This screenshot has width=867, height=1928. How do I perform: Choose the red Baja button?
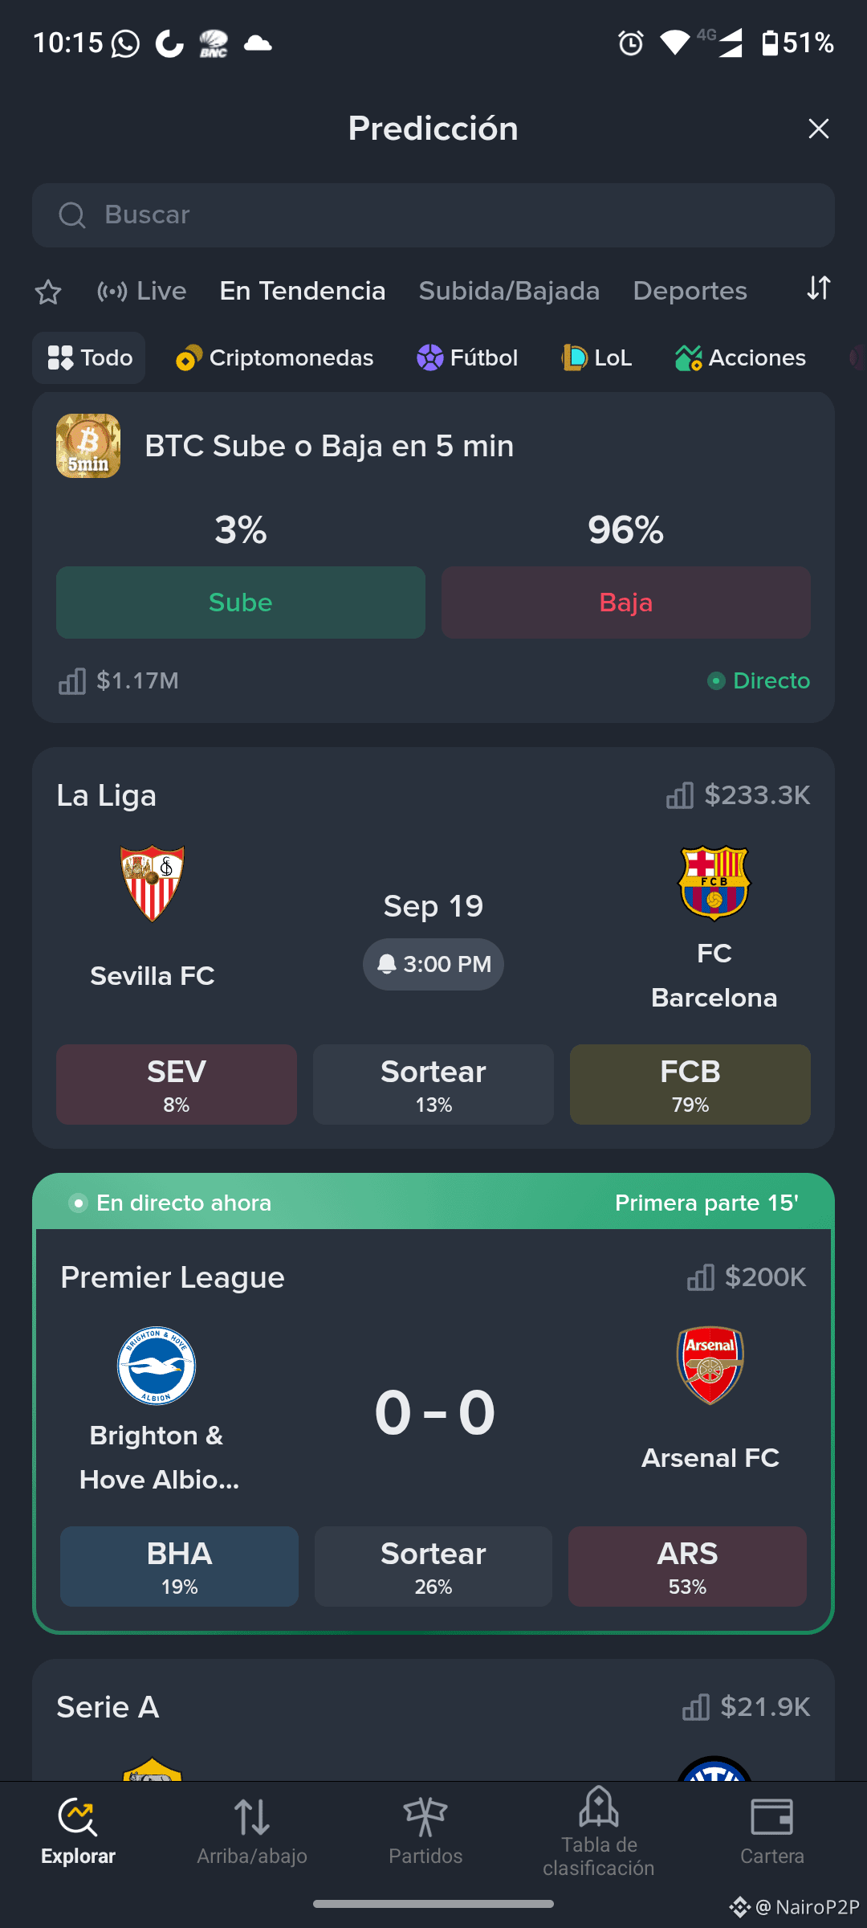[626, 602]
